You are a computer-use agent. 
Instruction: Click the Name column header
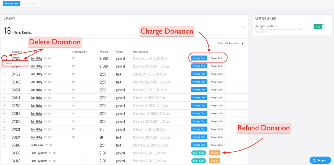(34, 52)
